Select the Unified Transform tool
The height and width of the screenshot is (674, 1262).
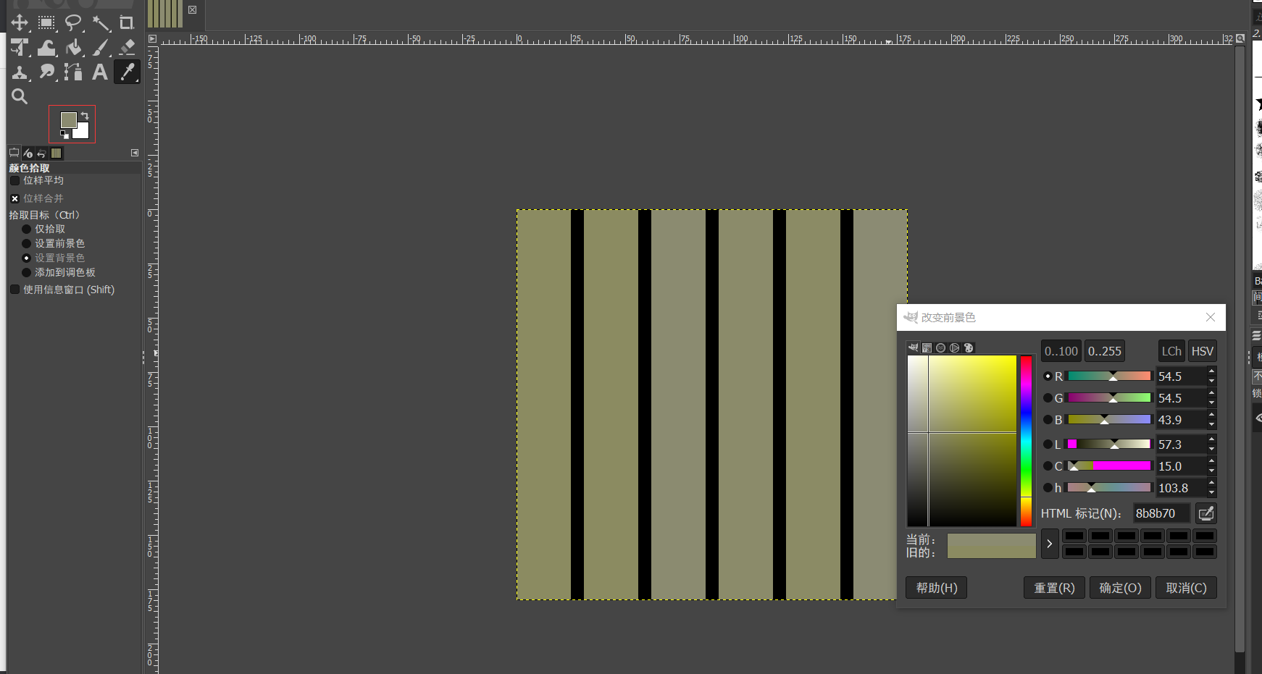coord(20,48)
